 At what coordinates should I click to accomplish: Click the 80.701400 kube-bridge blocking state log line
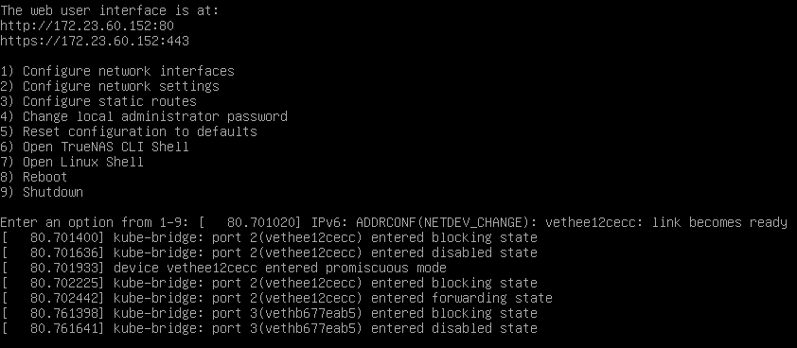point(269,237)
